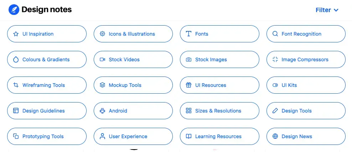The height and width of the screenshot is (152, 352).
Task: Click the magnifier icon for Font Recognition
Action: [x=275, y=34]
